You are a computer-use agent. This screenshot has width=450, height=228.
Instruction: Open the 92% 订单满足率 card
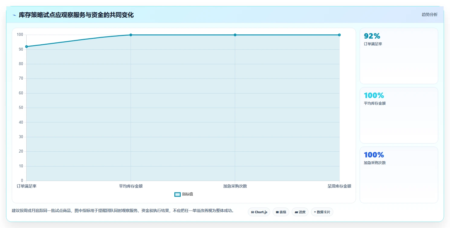(399, 56)
